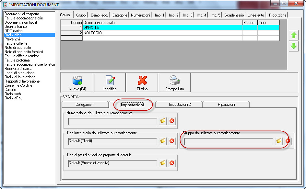Click the Default (Prezzo di vendita) field
306x189 pixels.
tap(112, 163)
